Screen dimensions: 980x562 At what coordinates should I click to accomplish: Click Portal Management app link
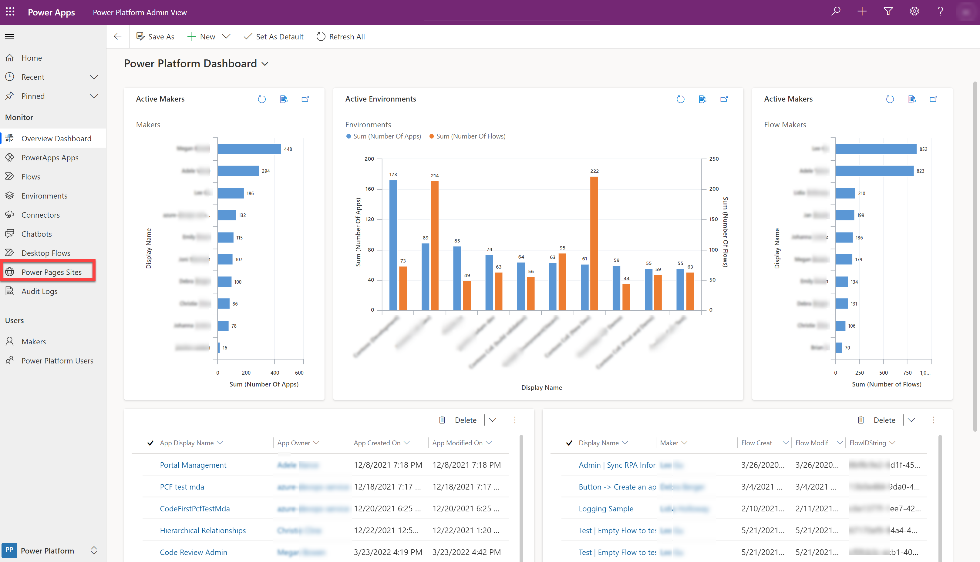coord(193,464)
